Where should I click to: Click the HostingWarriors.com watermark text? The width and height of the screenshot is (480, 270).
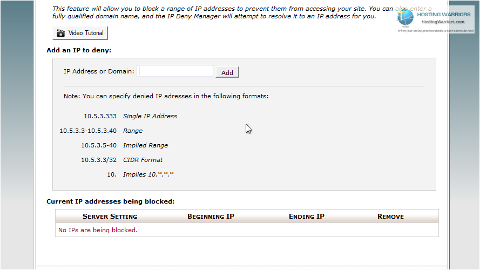[443, 22]
